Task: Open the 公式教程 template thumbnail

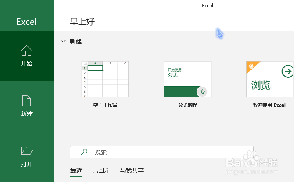Action: [188, 79]
